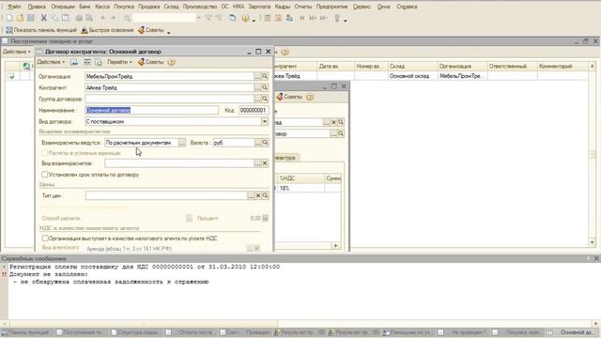Open the Операции menu
This screenshot has height=338, width=601.
coord(63,7)
